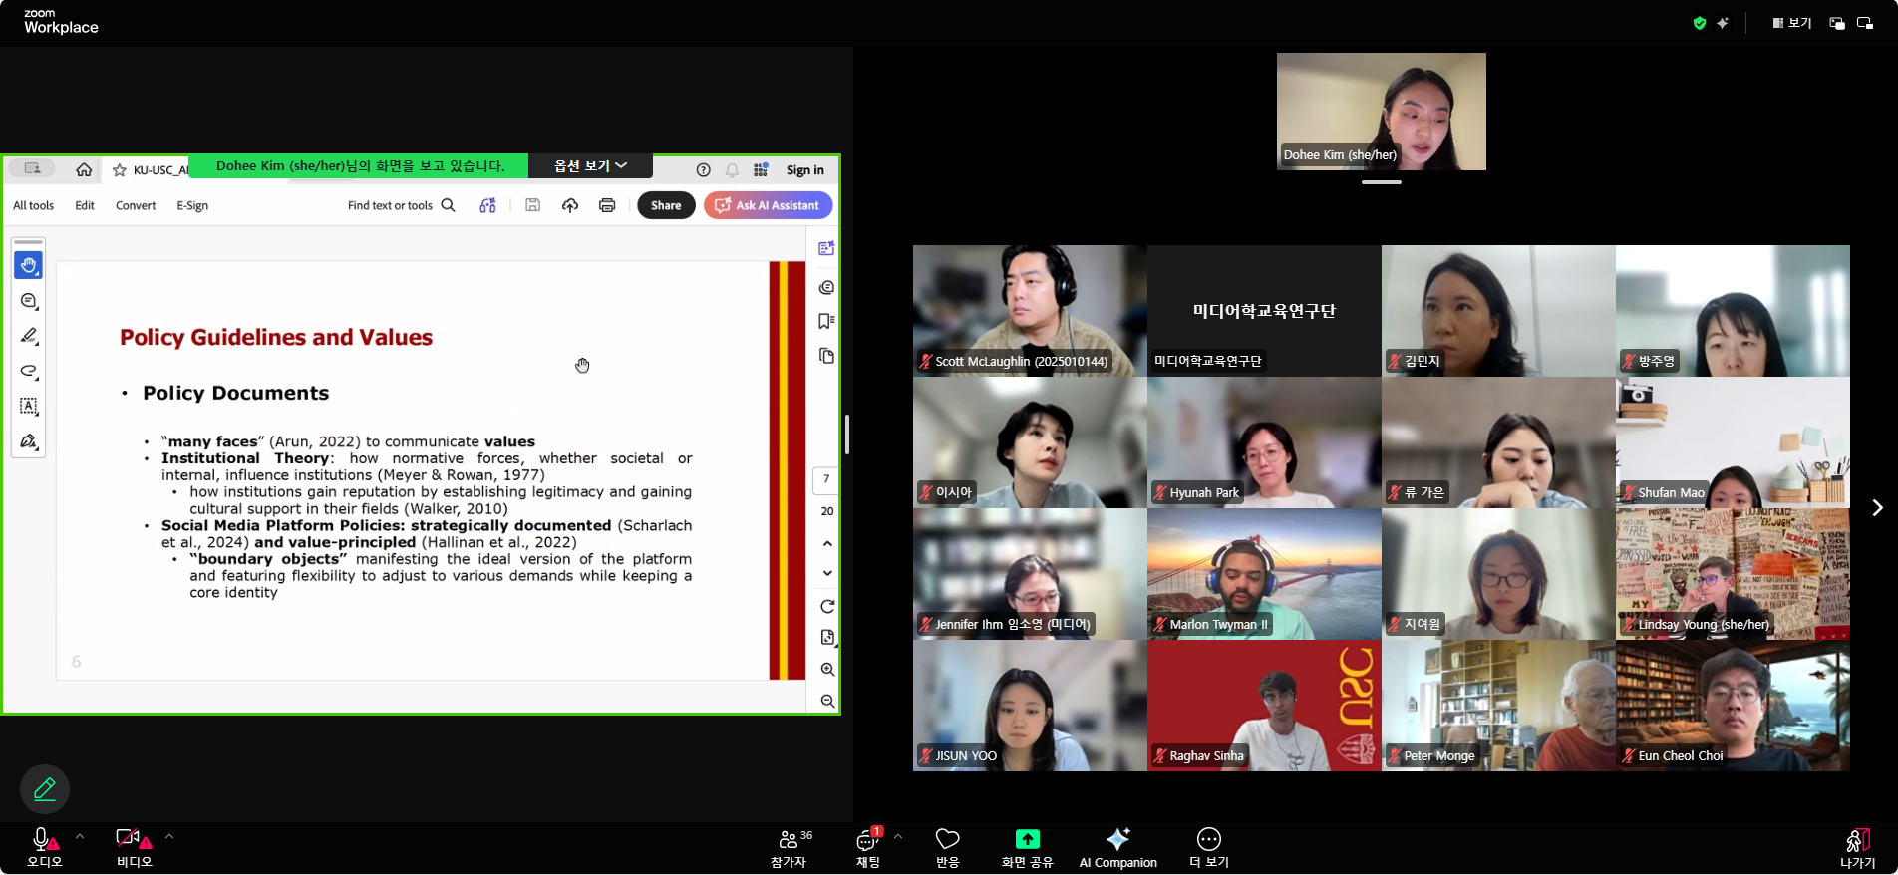Expand the chat options arrow
The image size is (1898, 875).
coord(898,837)
